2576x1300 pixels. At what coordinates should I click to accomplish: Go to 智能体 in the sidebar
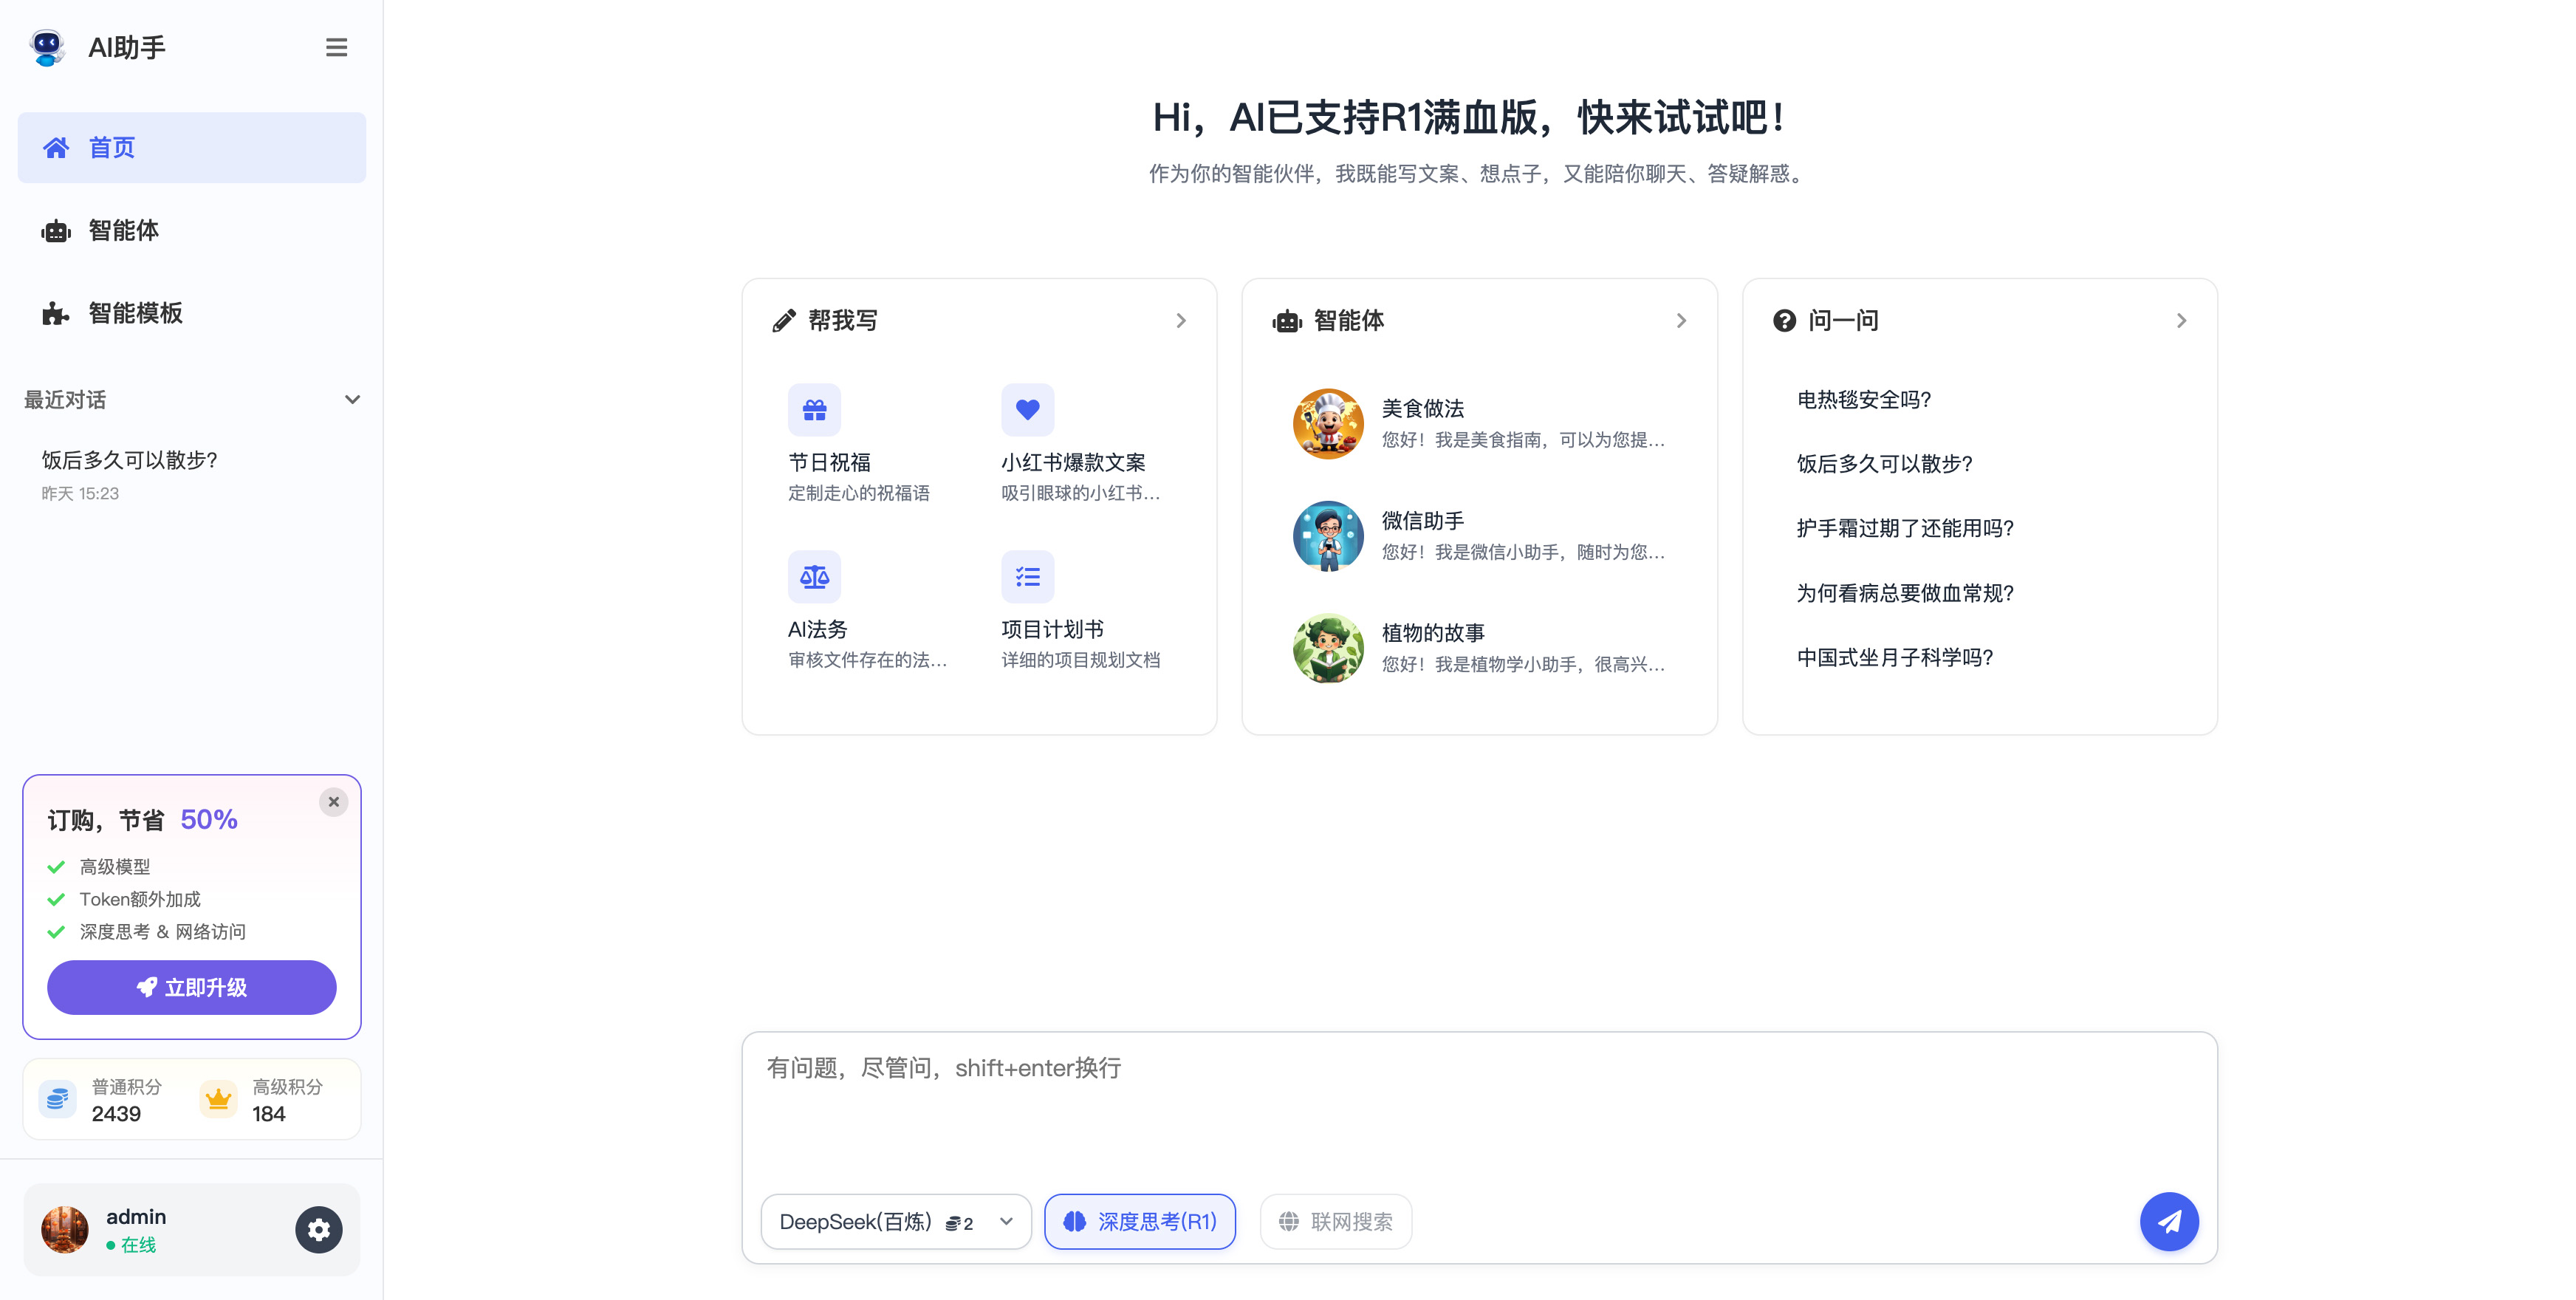click(x=192, y=230)
